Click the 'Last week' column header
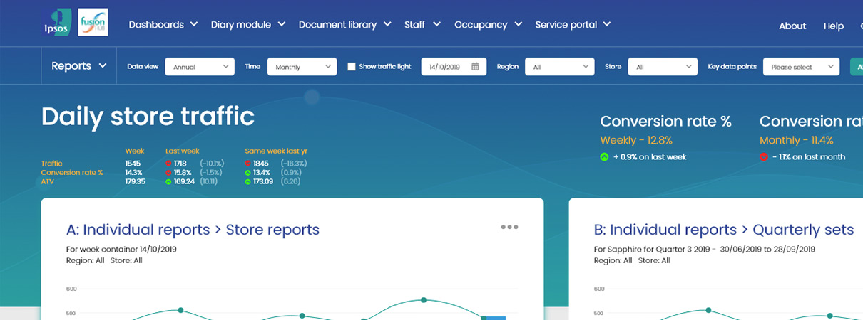863x320 pixels. click(x=183, y=151)
